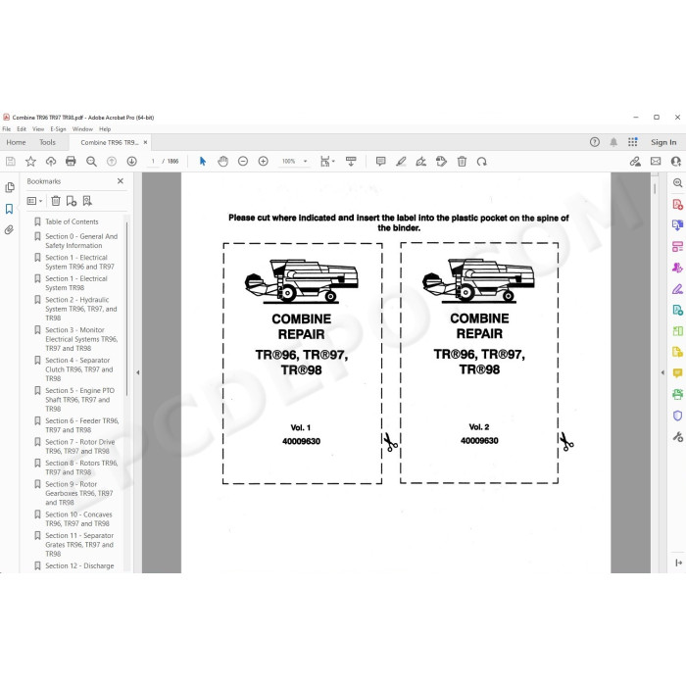
Task: Collapse the right tools pane arrow
Action: click(662, 372)
